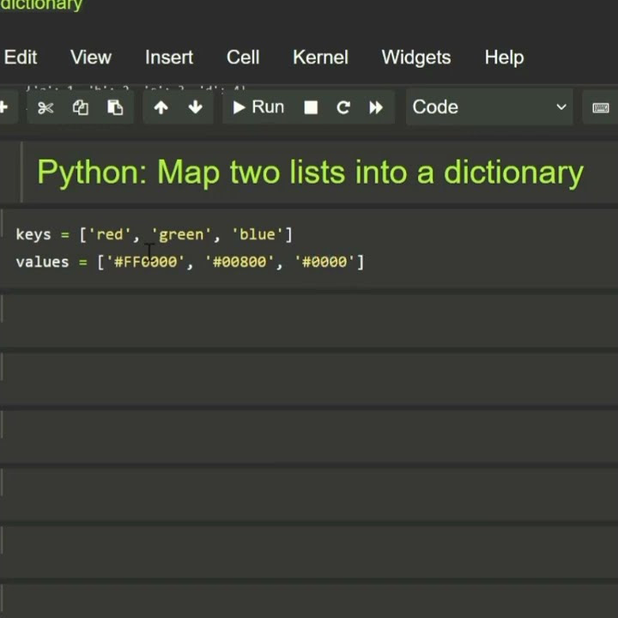Open the Widgets menu
The height and width of the screenshot is (618, 618).
[x=416, y=58]
